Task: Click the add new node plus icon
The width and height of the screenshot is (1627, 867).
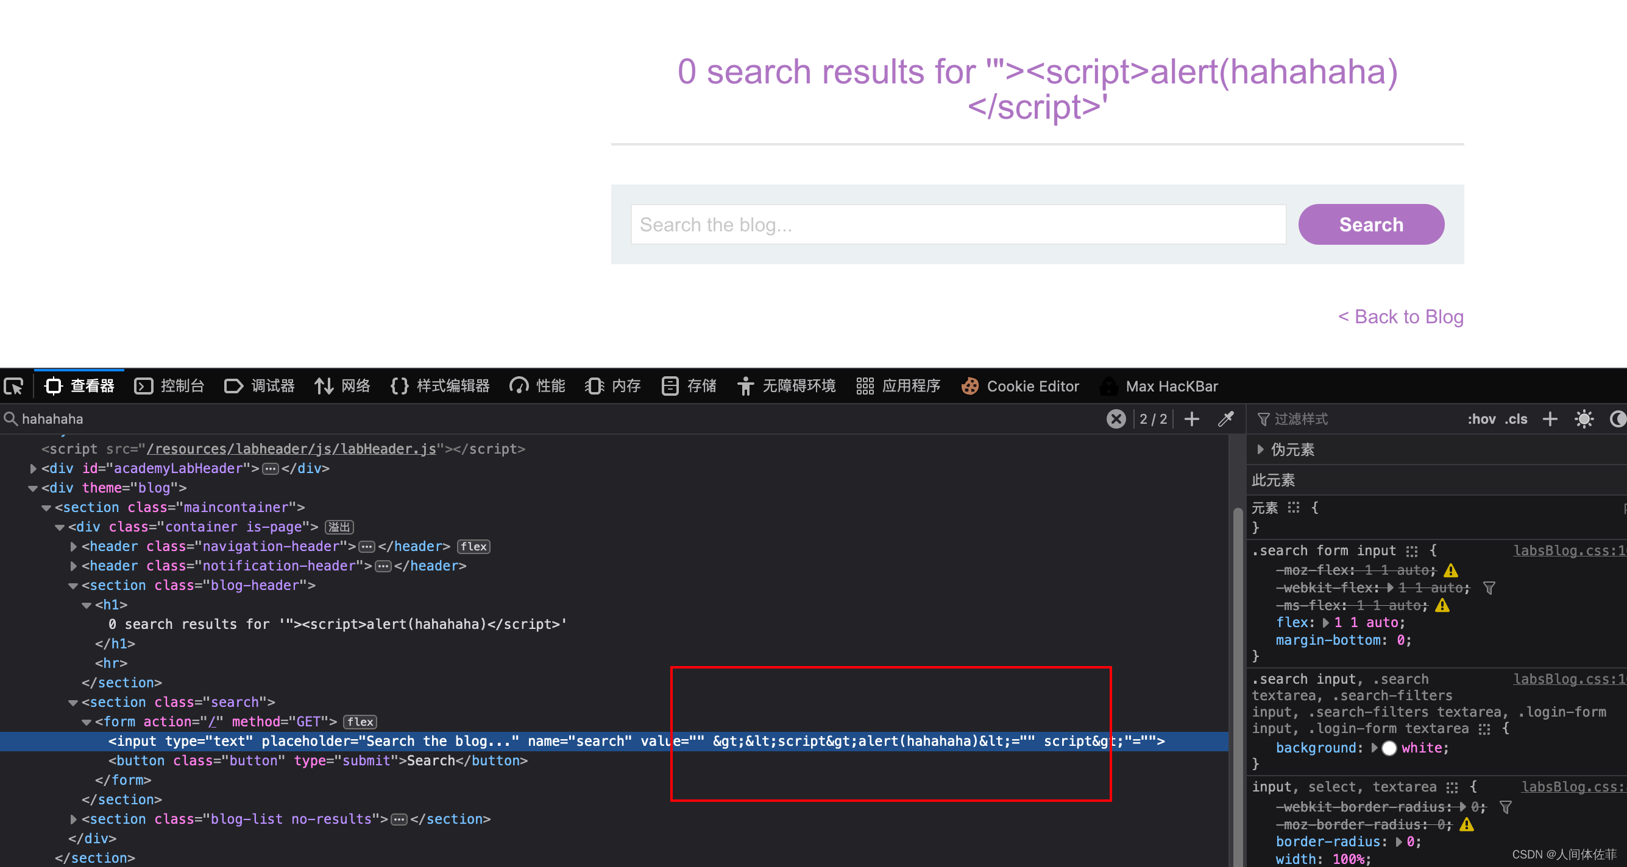Action: 1192,419
